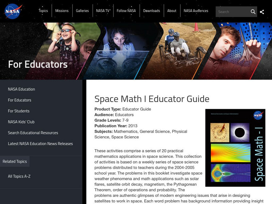Screen dimensions: 272x204
Task: Open the NASA TV menu
Action: 103,11
